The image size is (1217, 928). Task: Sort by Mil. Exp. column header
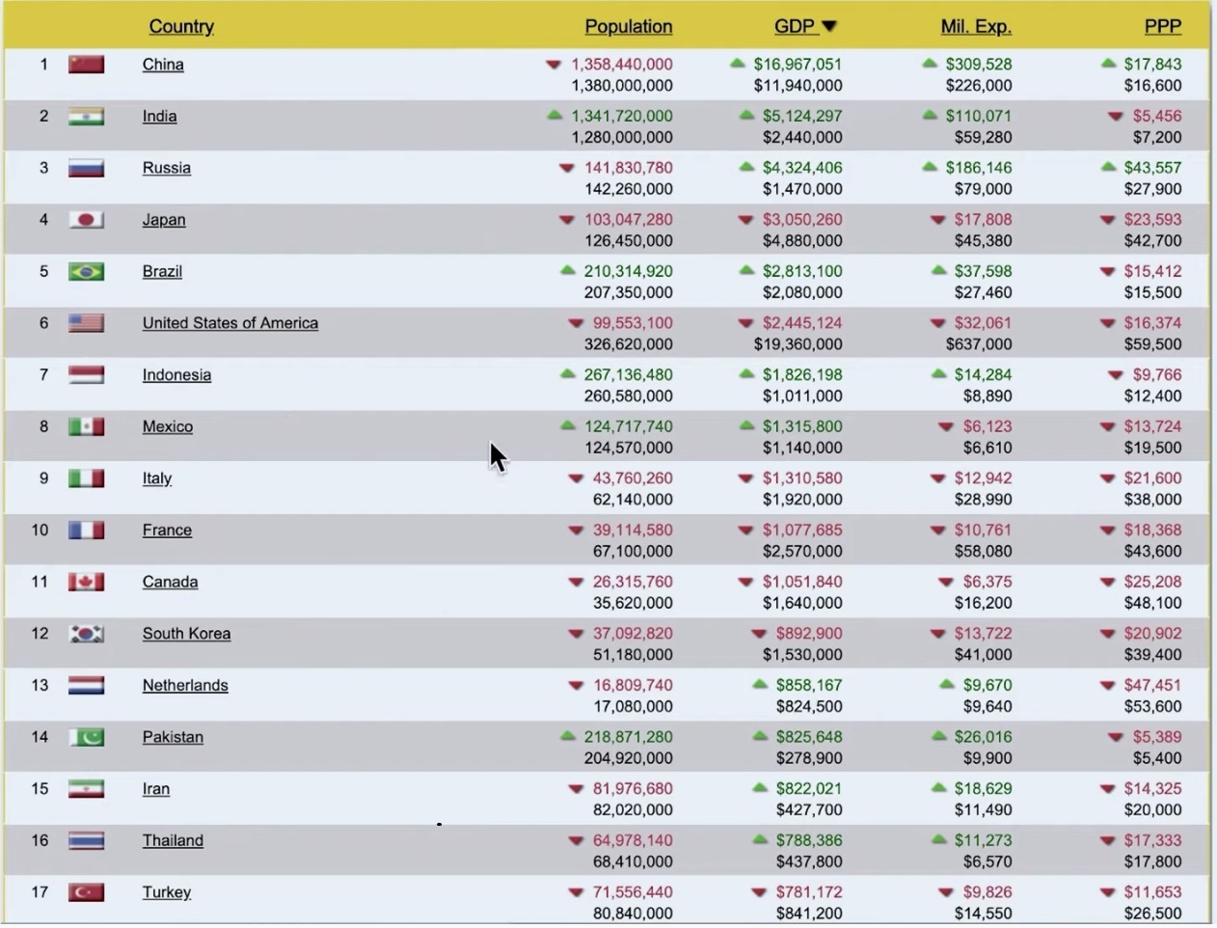point(975,27)
